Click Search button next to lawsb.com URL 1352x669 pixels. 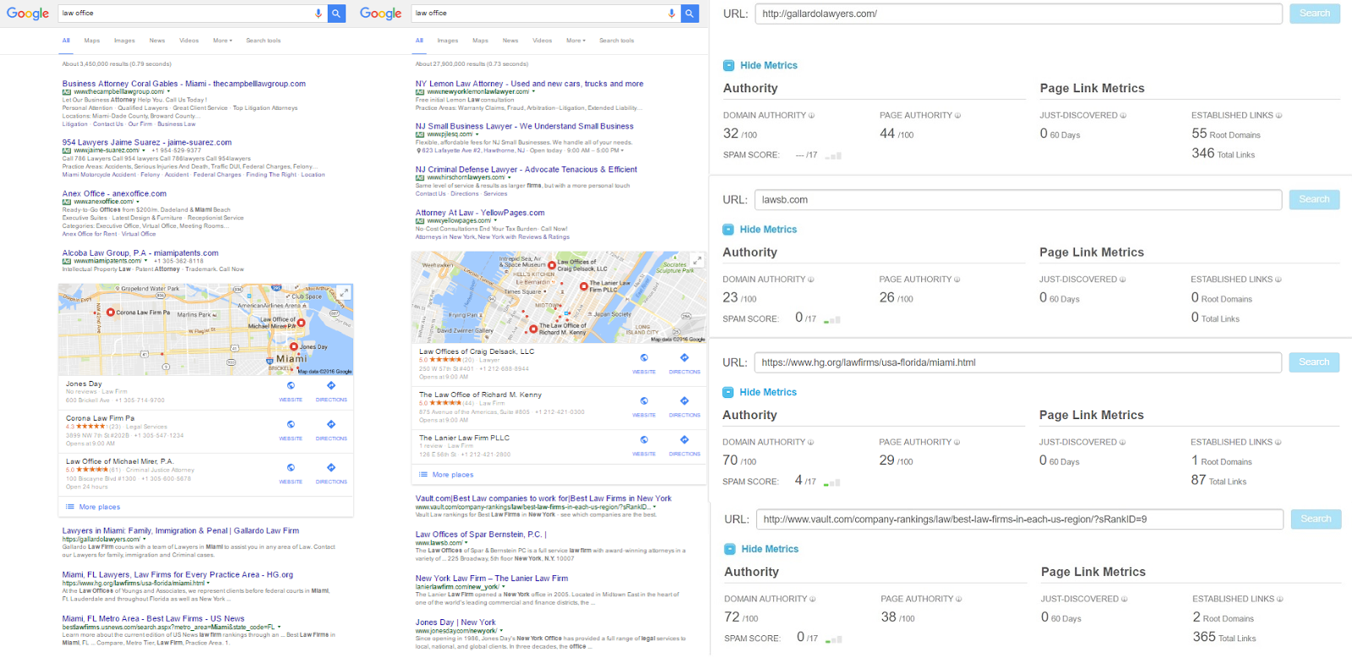pos(1314,199)
